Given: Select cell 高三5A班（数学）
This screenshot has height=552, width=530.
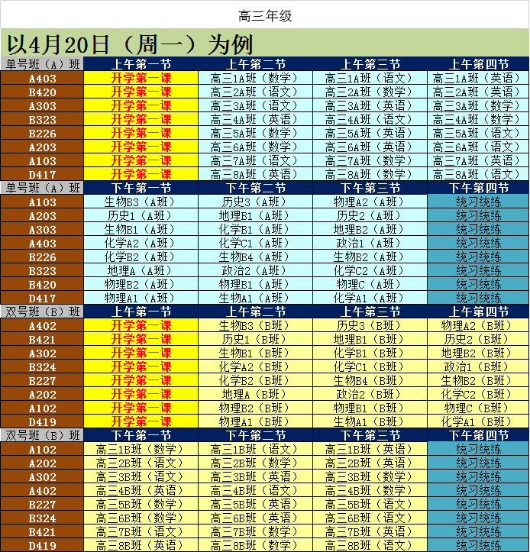Looking at the screenshot, I should point(256,133).
